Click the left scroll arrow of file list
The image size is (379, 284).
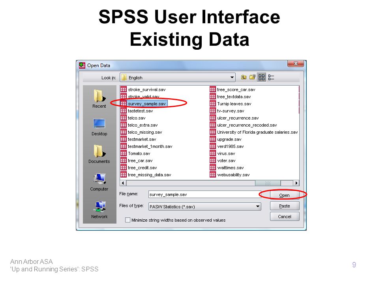pos(123,183)
